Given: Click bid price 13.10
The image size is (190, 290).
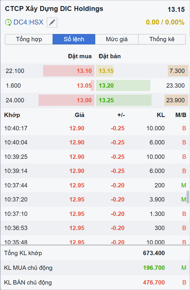Looking at the screenshot, I should pyautogui.click(x=84, y=71).
